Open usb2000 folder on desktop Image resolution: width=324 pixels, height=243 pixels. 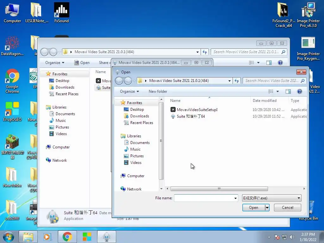pos(12,210)
